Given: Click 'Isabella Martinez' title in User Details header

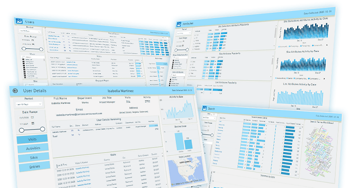Looking at the screenshot, I should pyautogui.click(x=120, y=91).
